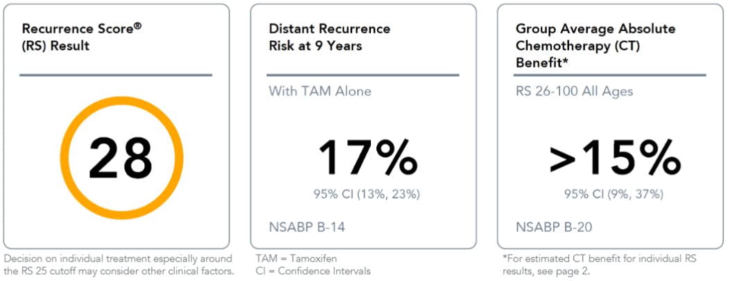
Task: Click the RS 25 cutoff decision footnote
Action: pyautogui.click(x=118, y=264)
